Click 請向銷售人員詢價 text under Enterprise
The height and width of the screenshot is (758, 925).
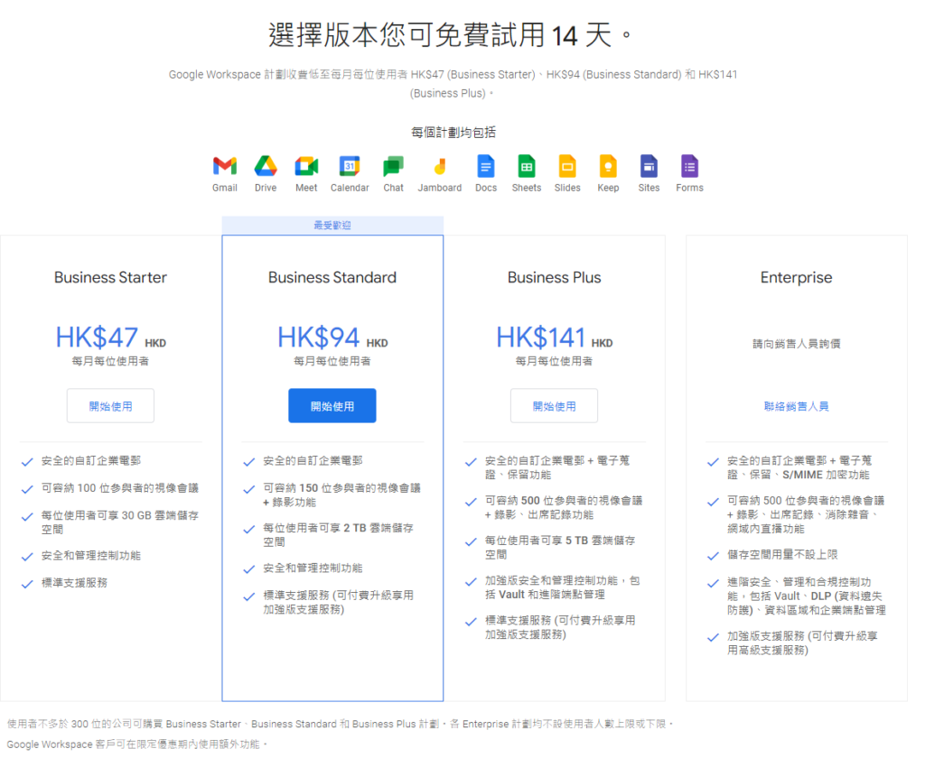click(797, 344)
